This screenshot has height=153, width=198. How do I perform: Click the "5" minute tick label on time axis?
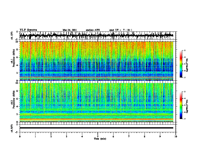click(98, 136)
